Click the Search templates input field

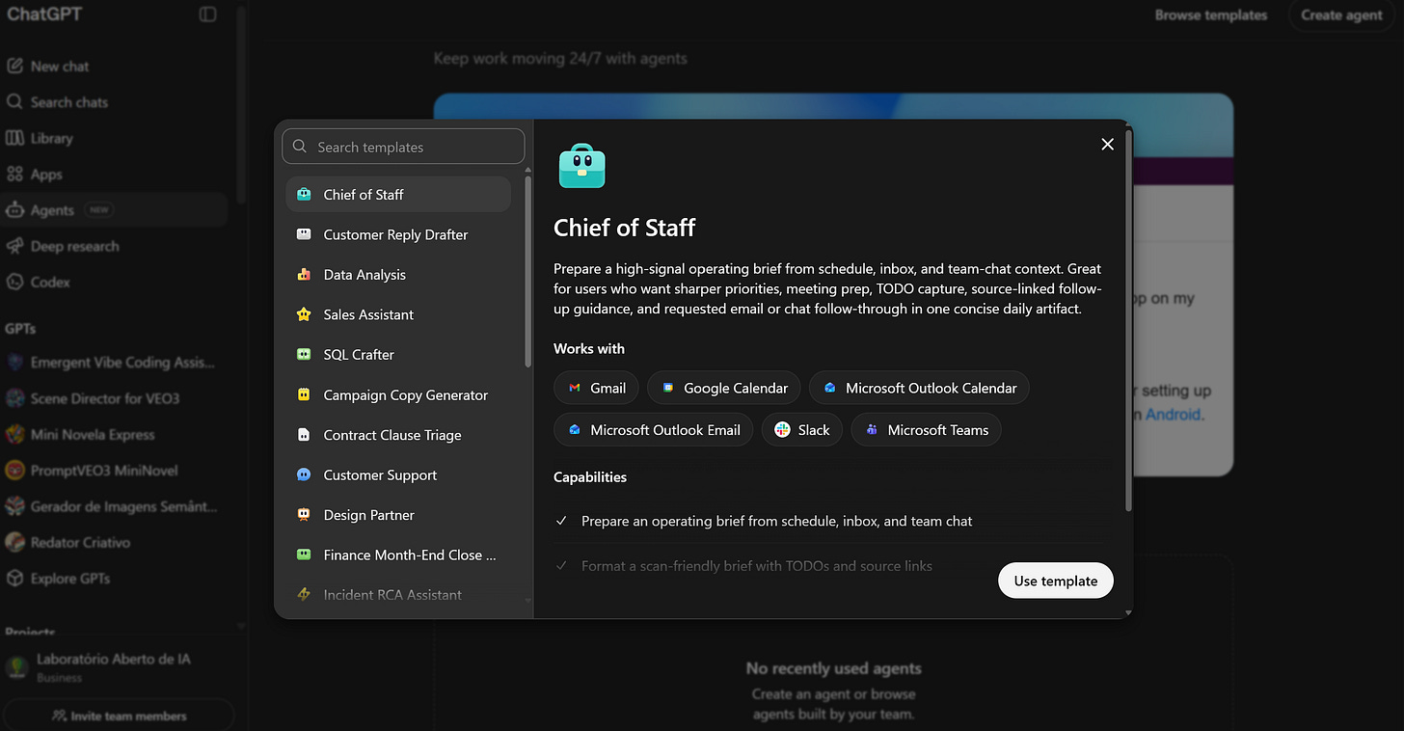(403, 147)
